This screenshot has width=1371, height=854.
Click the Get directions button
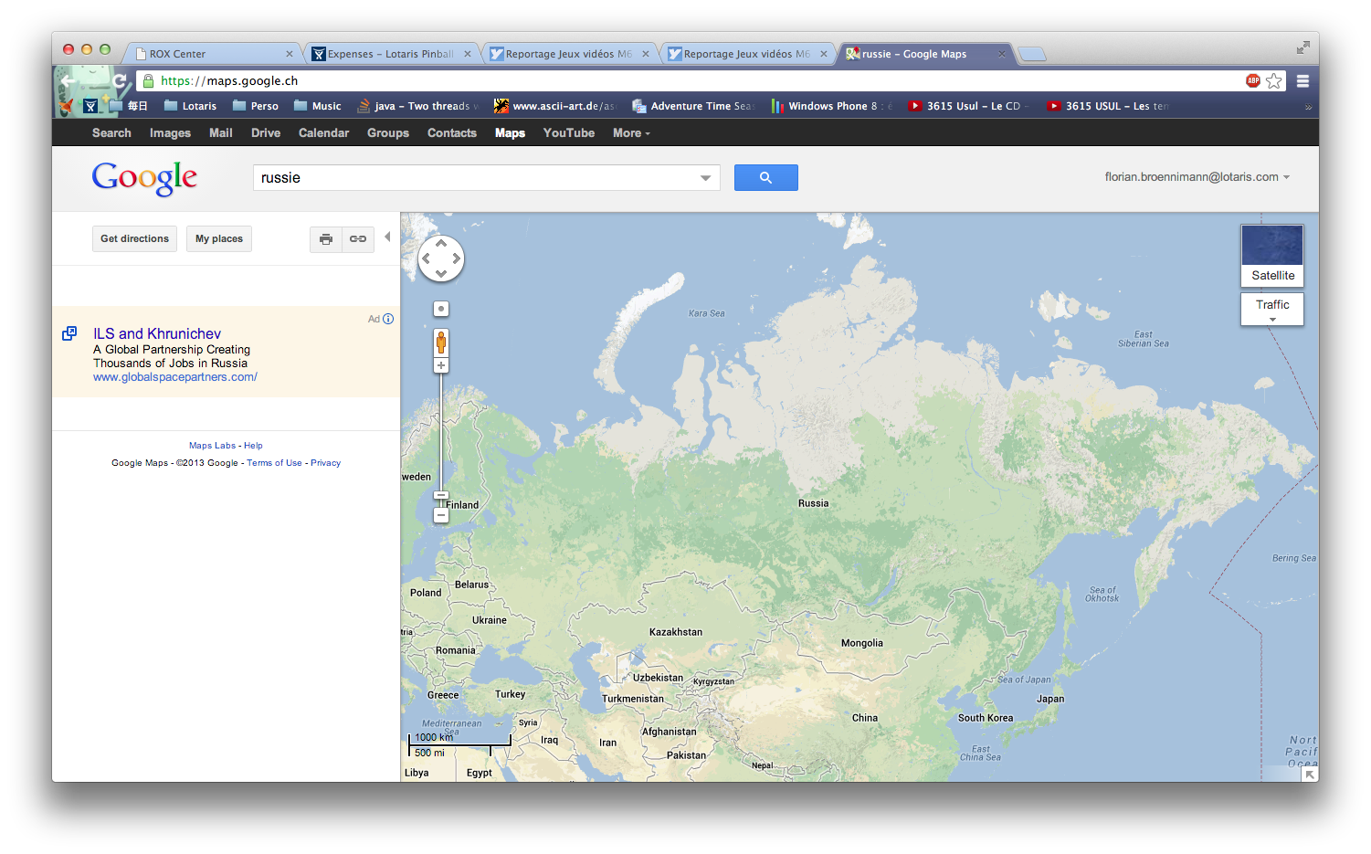tap(134, 239)
